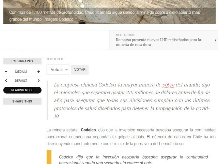Decrease font size with minus icon

point(6,72)
